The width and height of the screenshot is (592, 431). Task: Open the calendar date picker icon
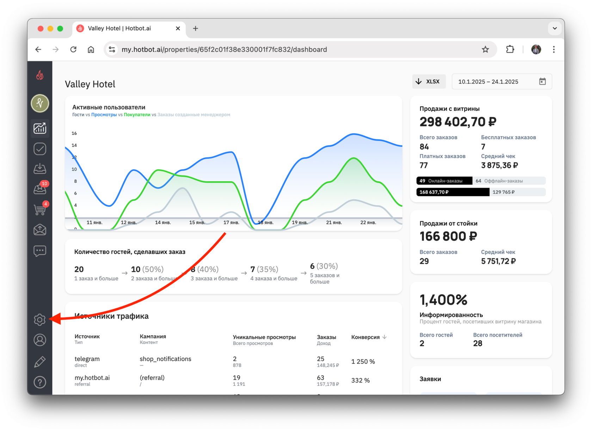[x=542, y=81]
